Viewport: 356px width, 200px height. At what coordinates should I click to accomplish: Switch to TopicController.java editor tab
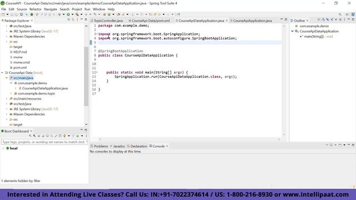click(x=107, y=21)
